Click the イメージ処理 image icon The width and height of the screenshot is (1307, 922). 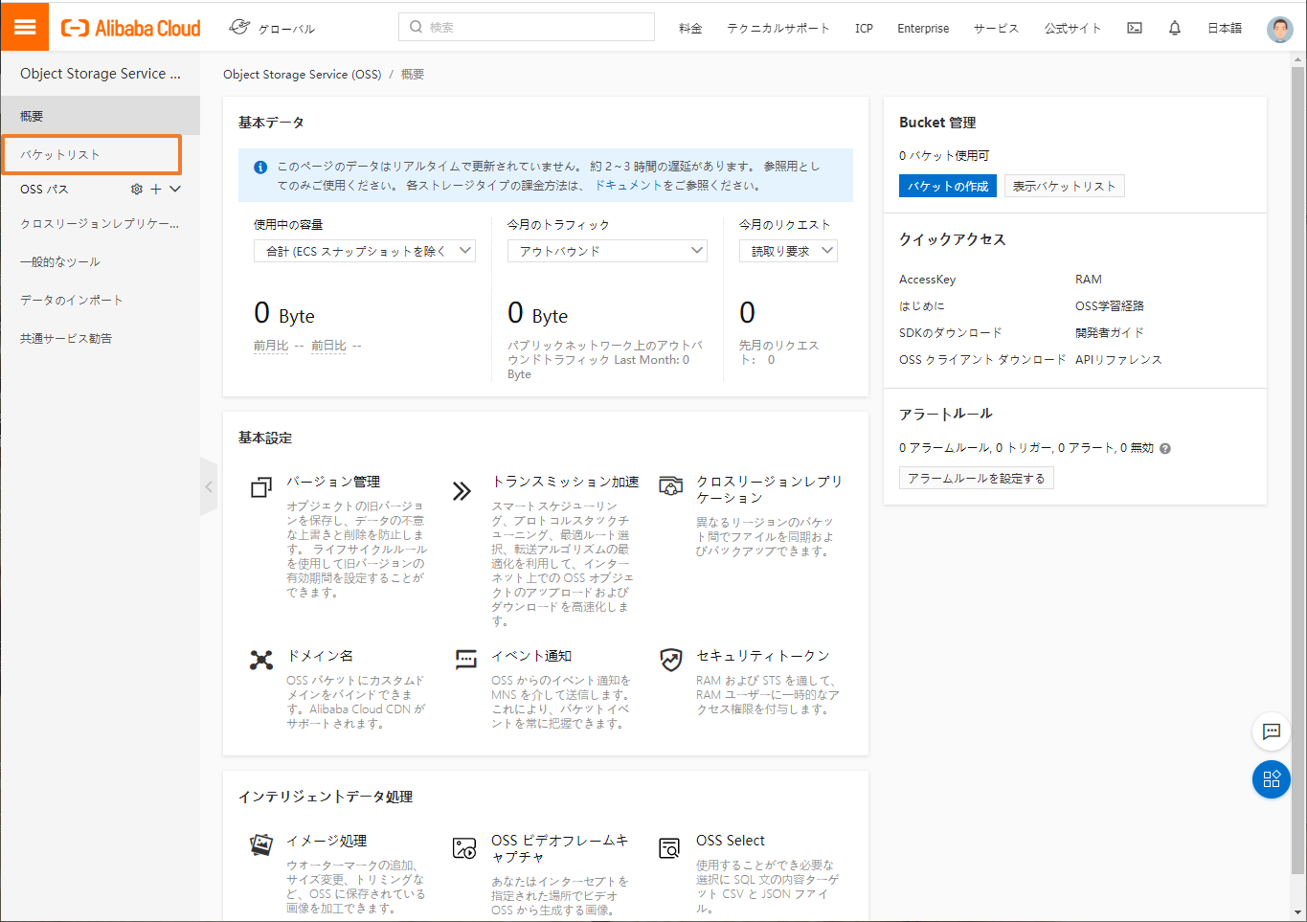click(x=261, y=844)
